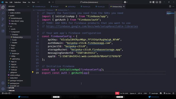Split the editor to the right
The height and width of the screenshot is (99, 176).
[170, 6]
